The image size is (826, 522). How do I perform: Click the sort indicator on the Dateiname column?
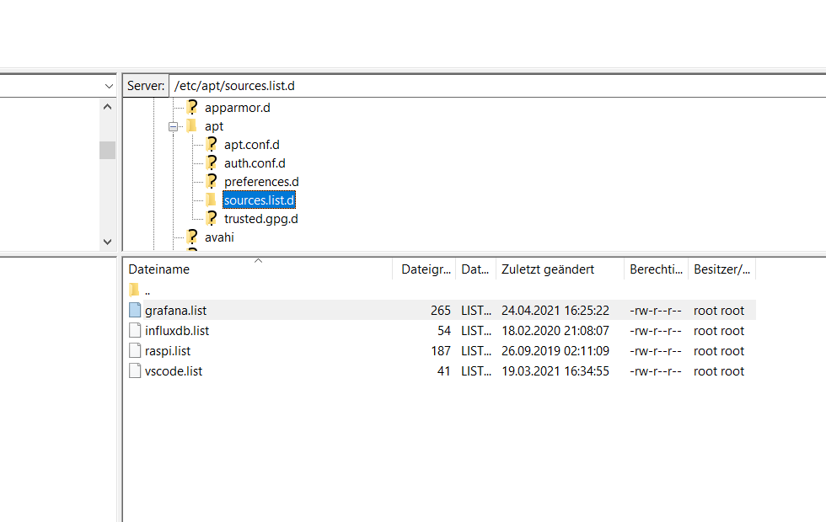tap(259, 263)
